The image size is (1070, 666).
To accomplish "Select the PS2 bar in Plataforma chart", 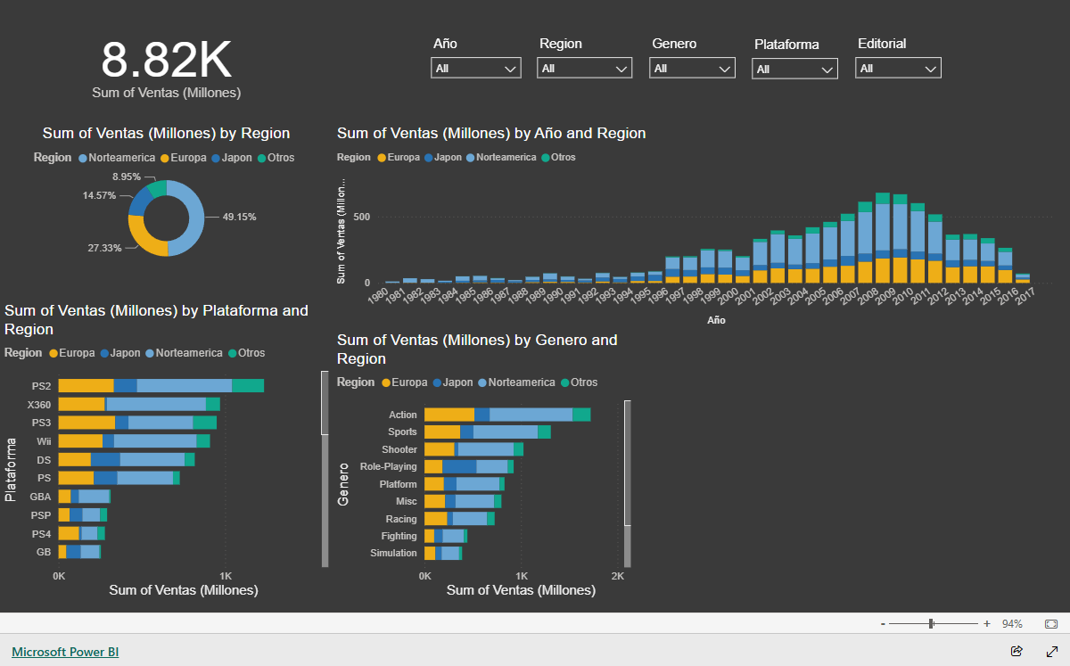I will tap(160, 385).
